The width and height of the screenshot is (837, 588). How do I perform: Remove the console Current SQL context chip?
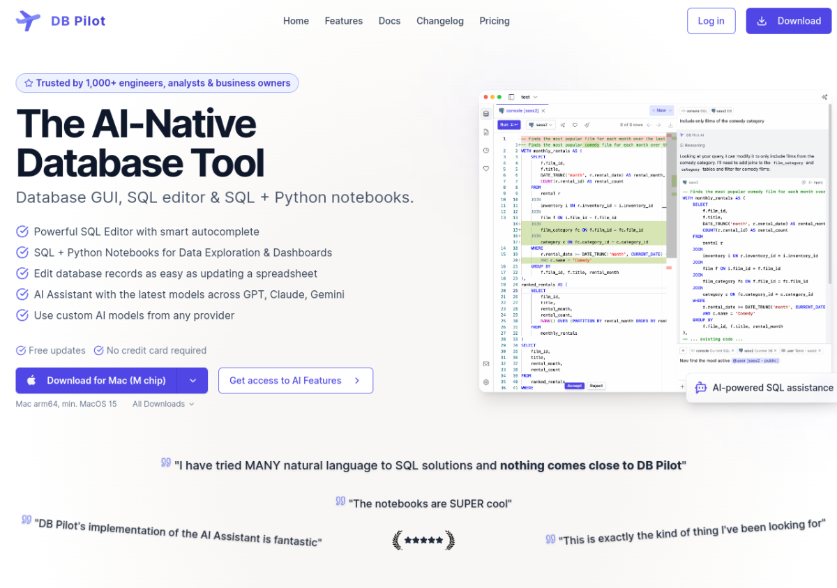coord(732,350)
